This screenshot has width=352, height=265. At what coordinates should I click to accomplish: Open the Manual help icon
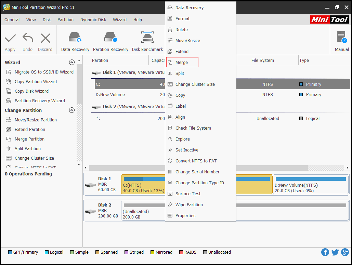click(x=342, y=37)
